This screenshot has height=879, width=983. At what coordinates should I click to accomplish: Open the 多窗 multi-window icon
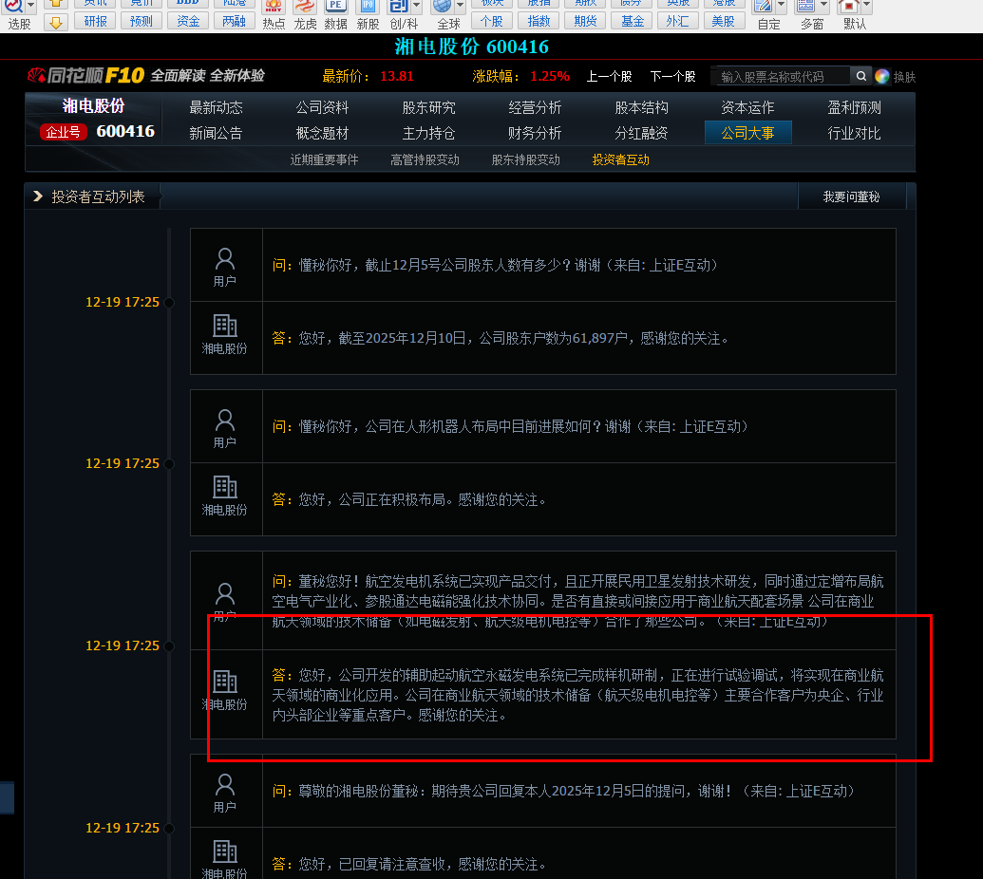[805, 7]
